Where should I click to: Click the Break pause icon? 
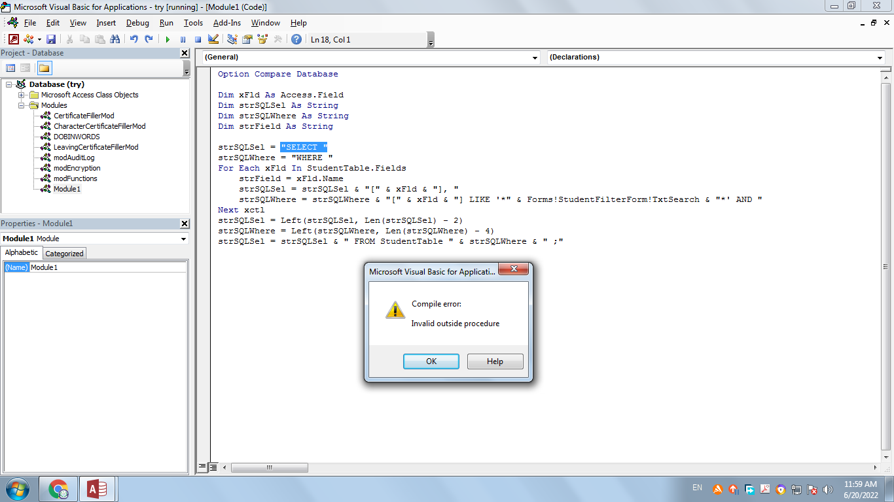click(183, 39)
